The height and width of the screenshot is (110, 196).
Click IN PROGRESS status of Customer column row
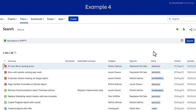[157, 78]
